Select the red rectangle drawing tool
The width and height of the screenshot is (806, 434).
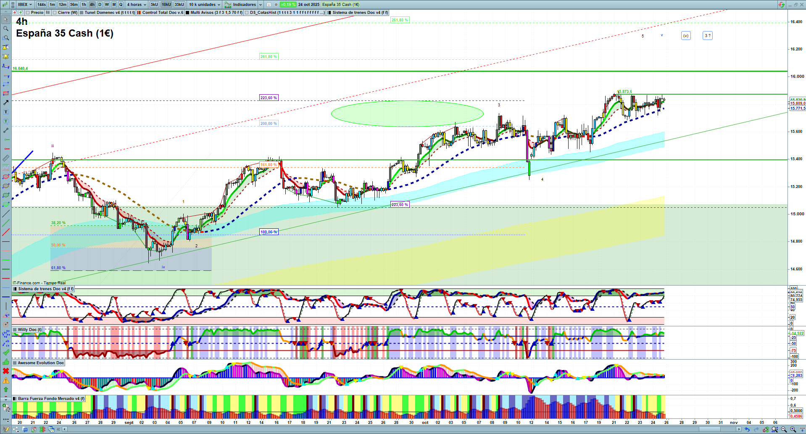point(6,93)
